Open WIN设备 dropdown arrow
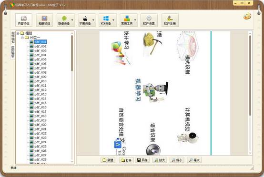 (x=113, y=20)
